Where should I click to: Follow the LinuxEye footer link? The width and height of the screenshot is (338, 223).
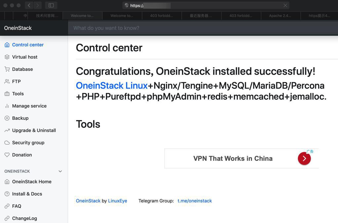(117, 201)
